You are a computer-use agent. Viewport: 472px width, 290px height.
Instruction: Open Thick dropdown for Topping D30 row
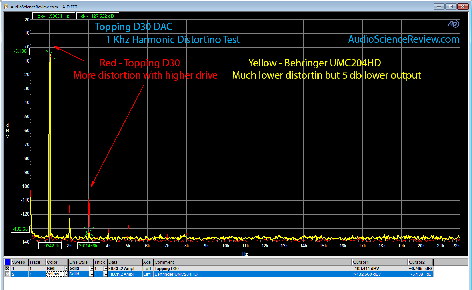[x=105, y=268]
